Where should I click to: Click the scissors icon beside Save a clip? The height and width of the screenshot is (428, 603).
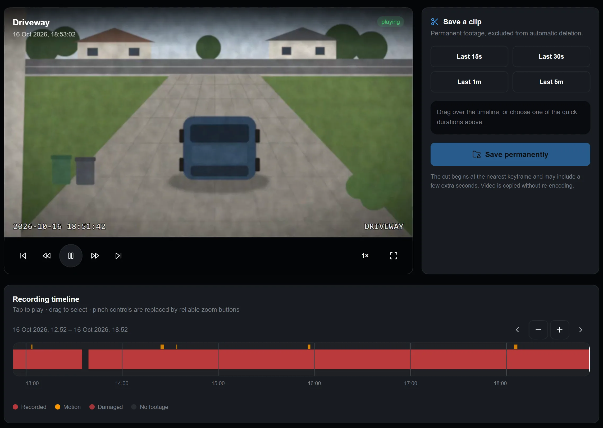435,22
